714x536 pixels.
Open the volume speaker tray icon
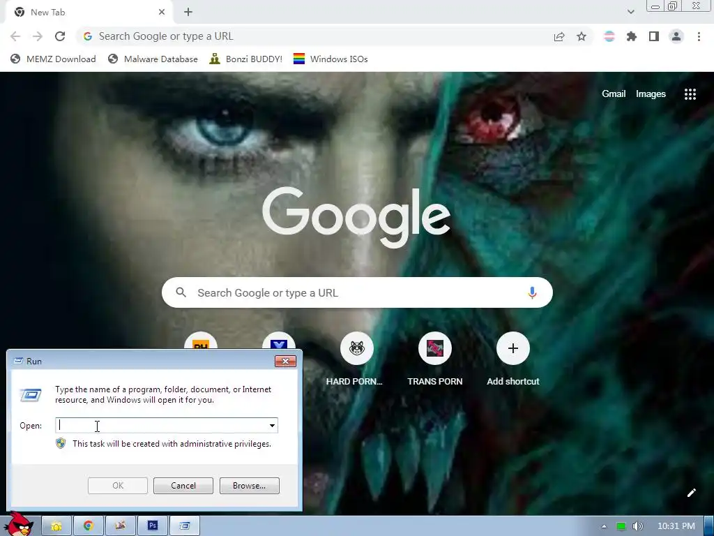click(x=637, y=526)
